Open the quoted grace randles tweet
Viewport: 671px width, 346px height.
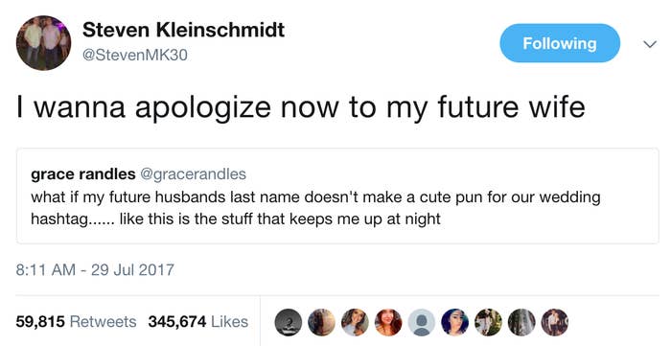tap(337, 196)
